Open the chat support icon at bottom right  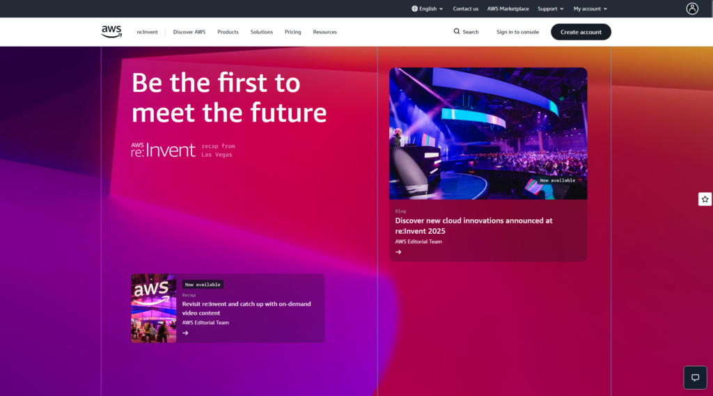tap(694, 378)
